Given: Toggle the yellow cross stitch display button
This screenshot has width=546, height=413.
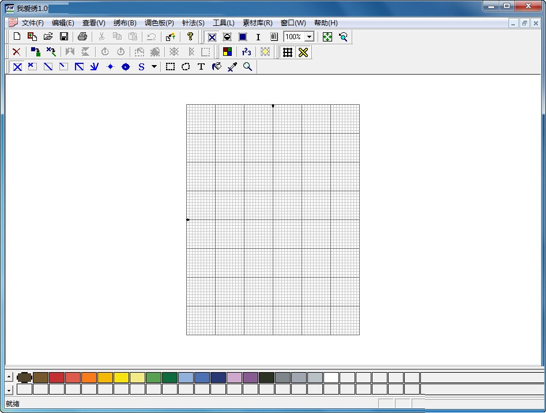Looking at the screenshot, I should click(303, 52).
